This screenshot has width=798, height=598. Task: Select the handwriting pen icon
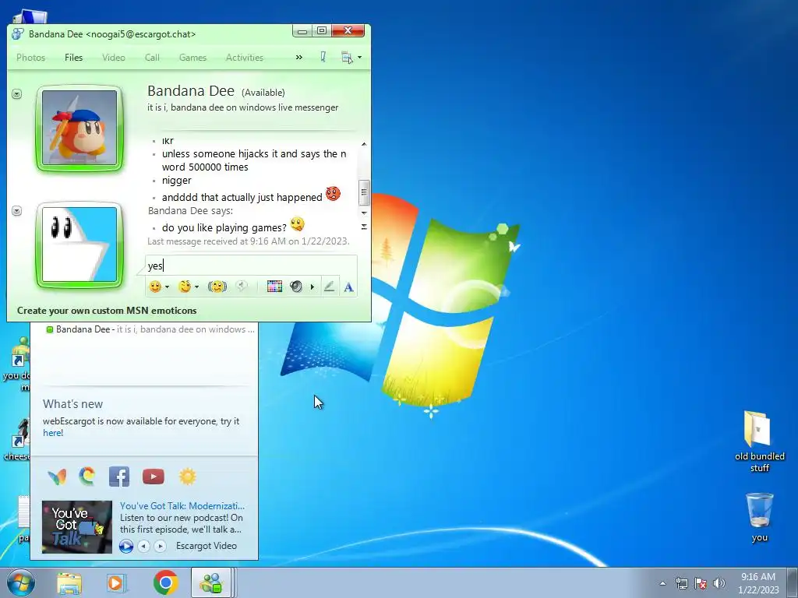click(x=330, y=287)
